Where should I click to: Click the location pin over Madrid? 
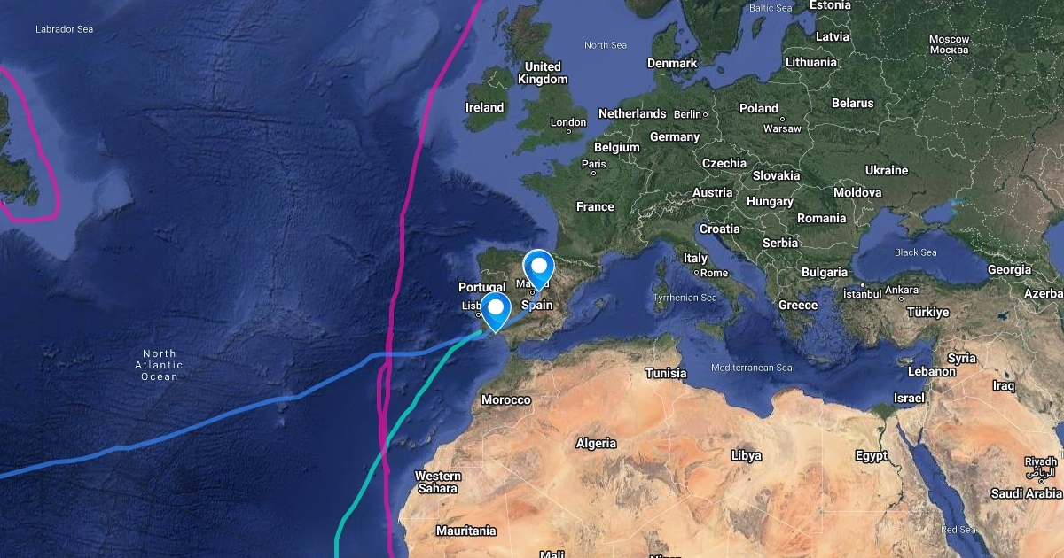click(538, 269)
